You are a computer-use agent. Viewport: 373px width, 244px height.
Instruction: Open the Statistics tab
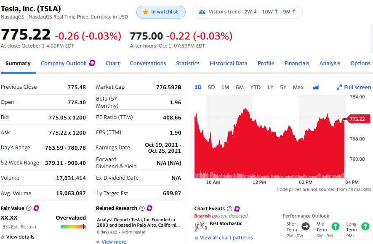coord(188,63)
